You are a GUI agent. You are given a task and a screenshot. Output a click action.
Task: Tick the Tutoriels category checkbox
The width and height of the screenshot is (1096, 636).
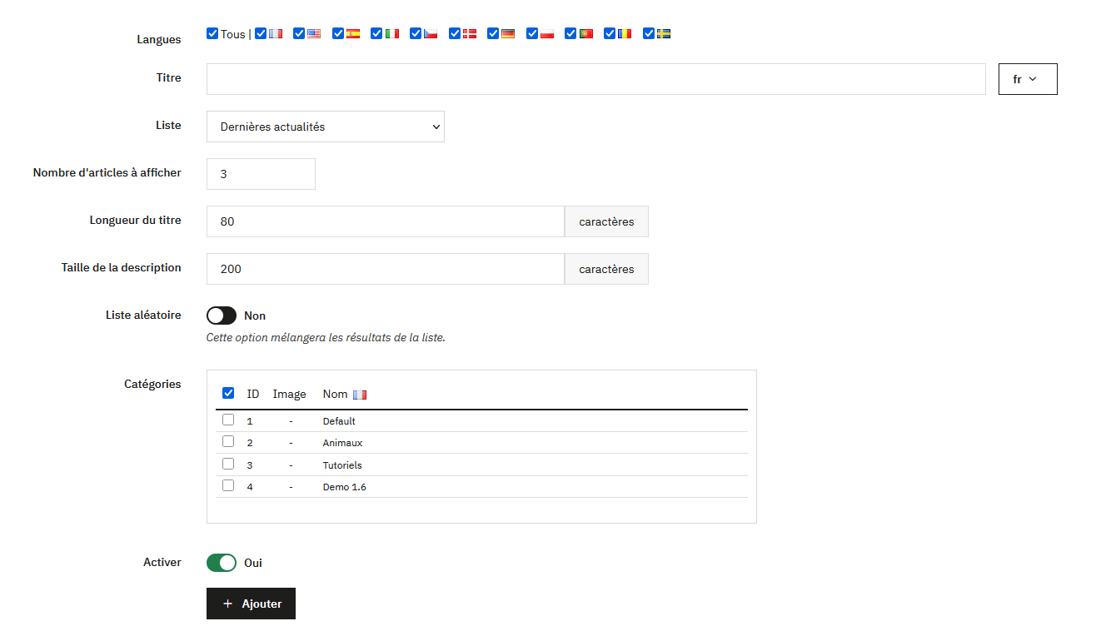click(x=228, y=464)
